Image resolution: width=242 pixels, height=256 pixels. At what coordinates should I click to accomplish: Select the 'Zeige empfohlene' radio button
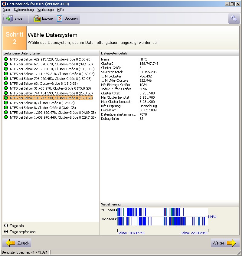[x=6, y=231]
